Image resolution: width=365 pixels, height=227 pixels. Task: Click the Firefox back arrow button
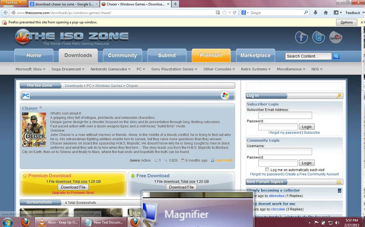pos(6,13)
